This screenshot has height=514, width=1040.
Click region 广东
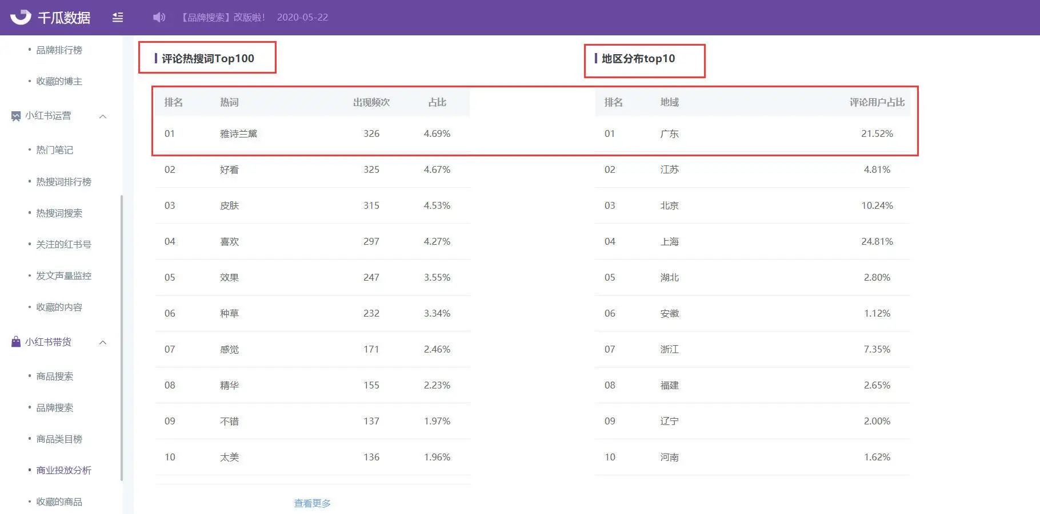[x=669, y=133]
